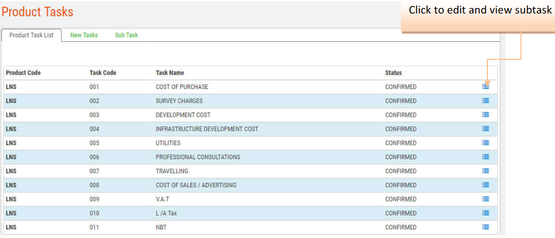
Task: Click list icon for INFRASTRUCTURE DEVELOPMENT COST
Action: 485,129
